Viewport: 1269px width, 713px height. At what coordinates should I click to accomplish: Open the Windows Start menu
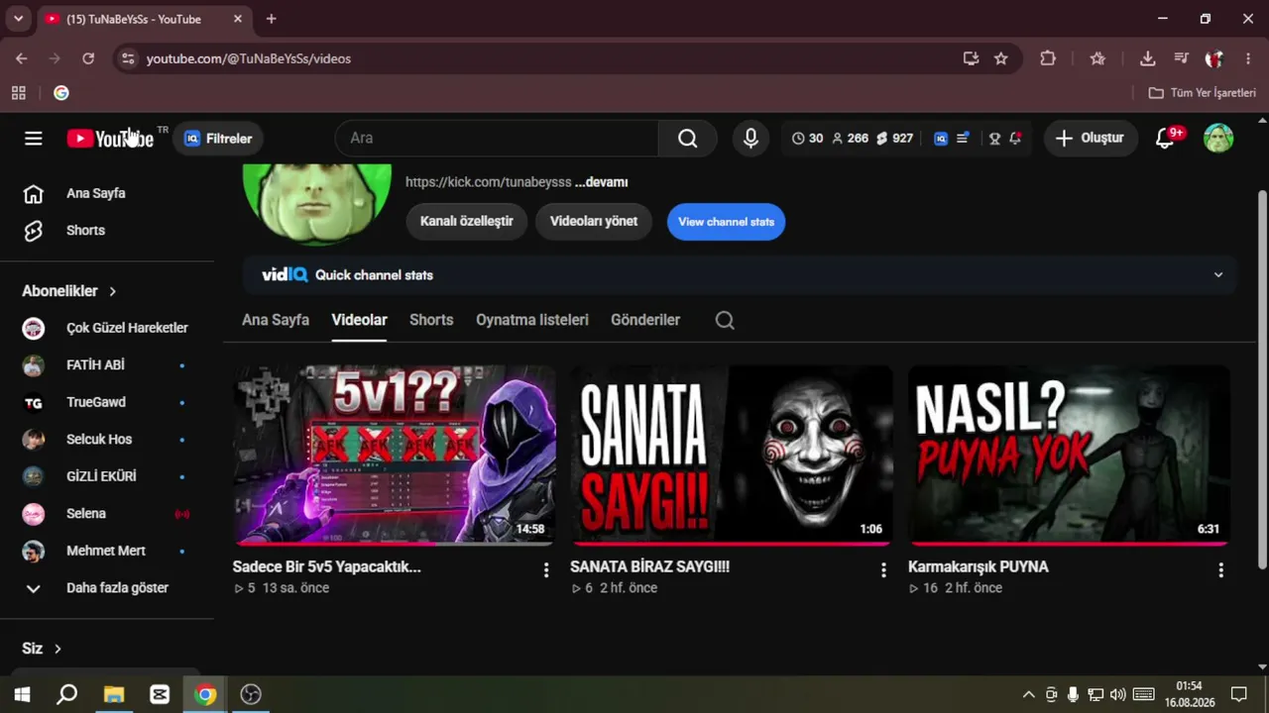(x=22, y=694)
